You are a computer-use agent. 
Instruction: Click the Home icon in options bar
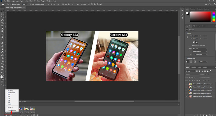tap(3, 4)
